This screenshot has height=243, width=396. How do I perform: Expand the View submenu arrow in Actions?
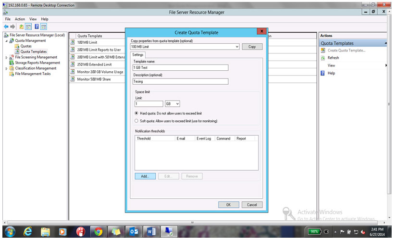click(386, 65)
